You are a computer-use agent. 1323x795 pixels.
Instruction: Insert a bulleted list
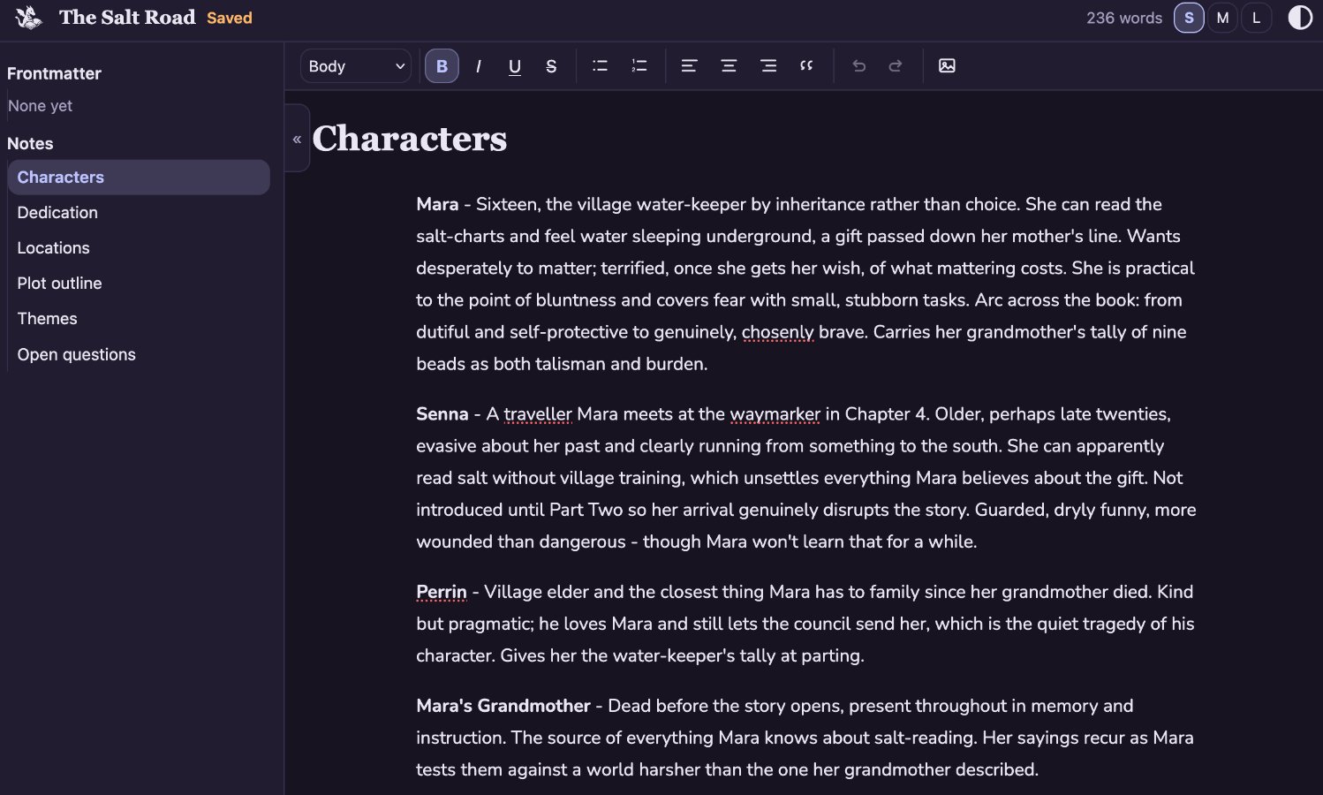(x=600, y=66)
